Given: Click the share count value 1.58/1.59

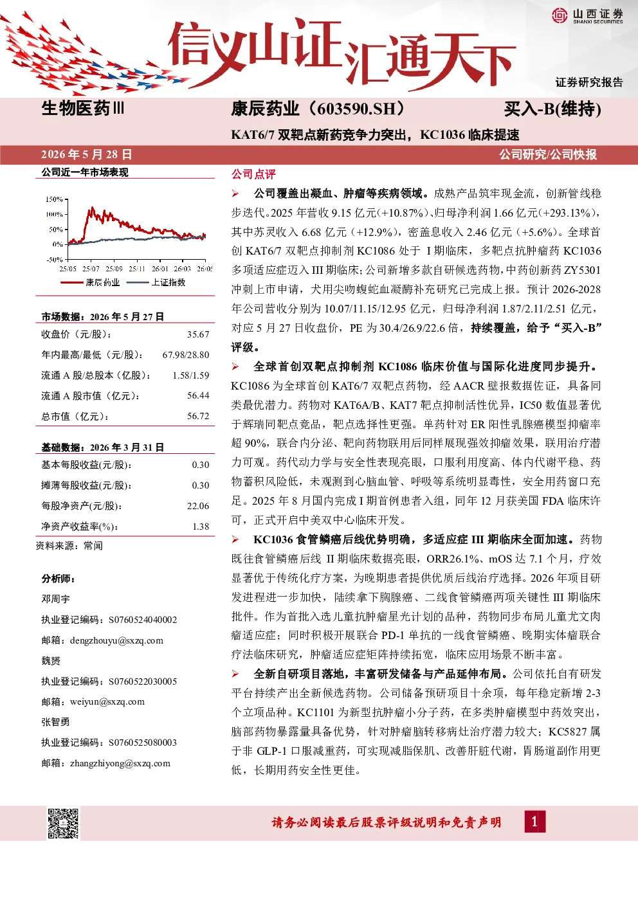Looking at the screenshot, I should 191,375.
